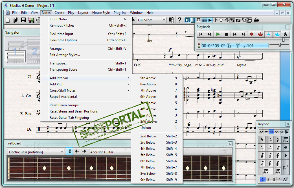The image size is (294, 188).
Task: Create a new score with the blank page icon
Action: click(x=8, y=20)
